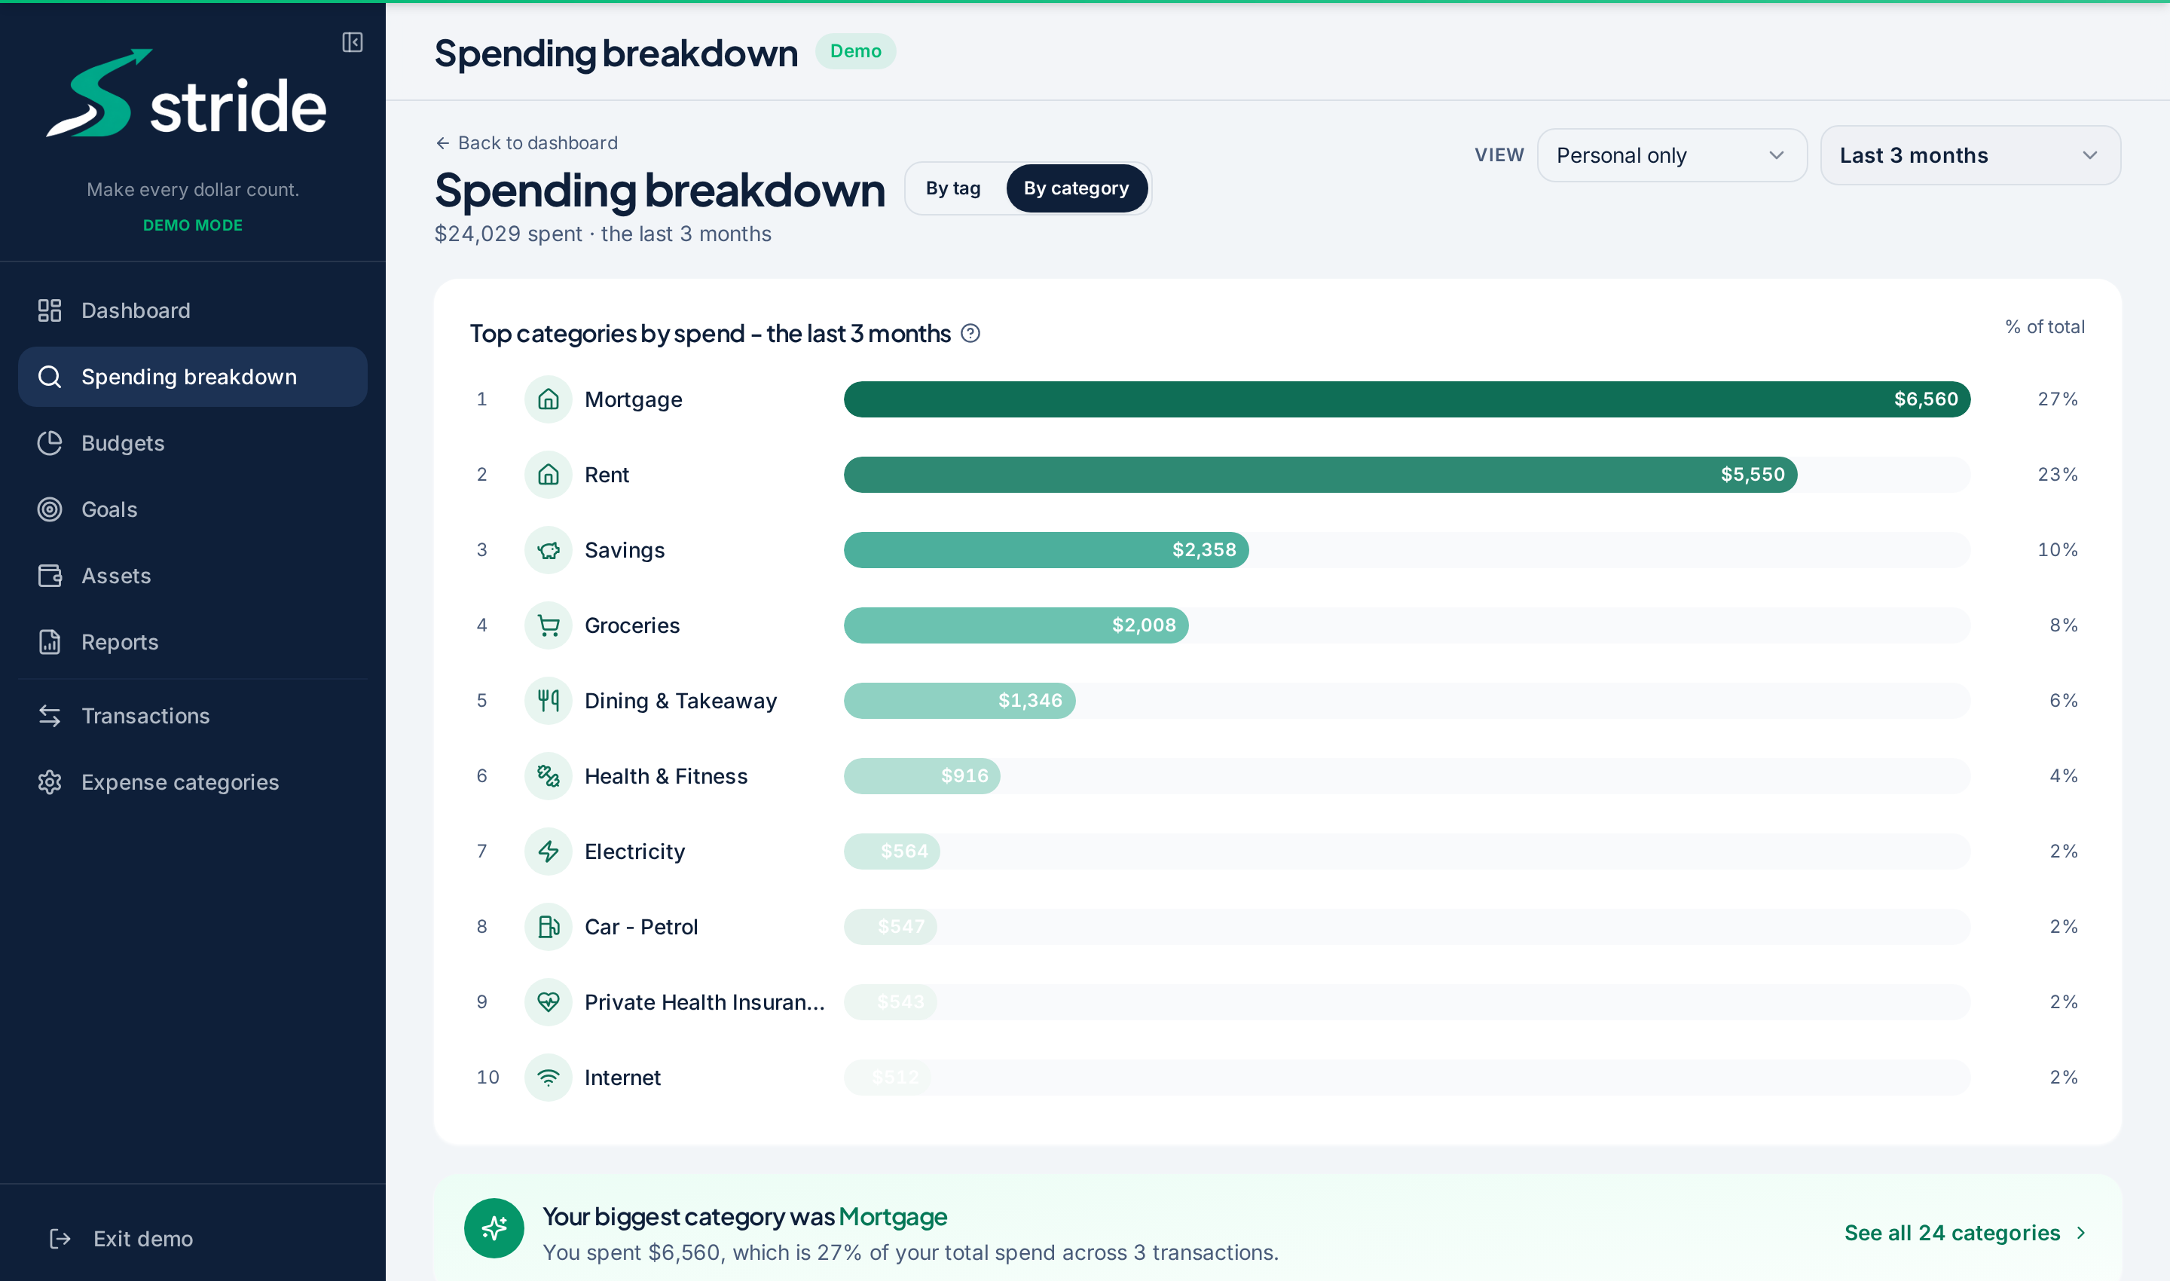
Task: Click the Savings piggy bank icon
Action: point(548,550)
